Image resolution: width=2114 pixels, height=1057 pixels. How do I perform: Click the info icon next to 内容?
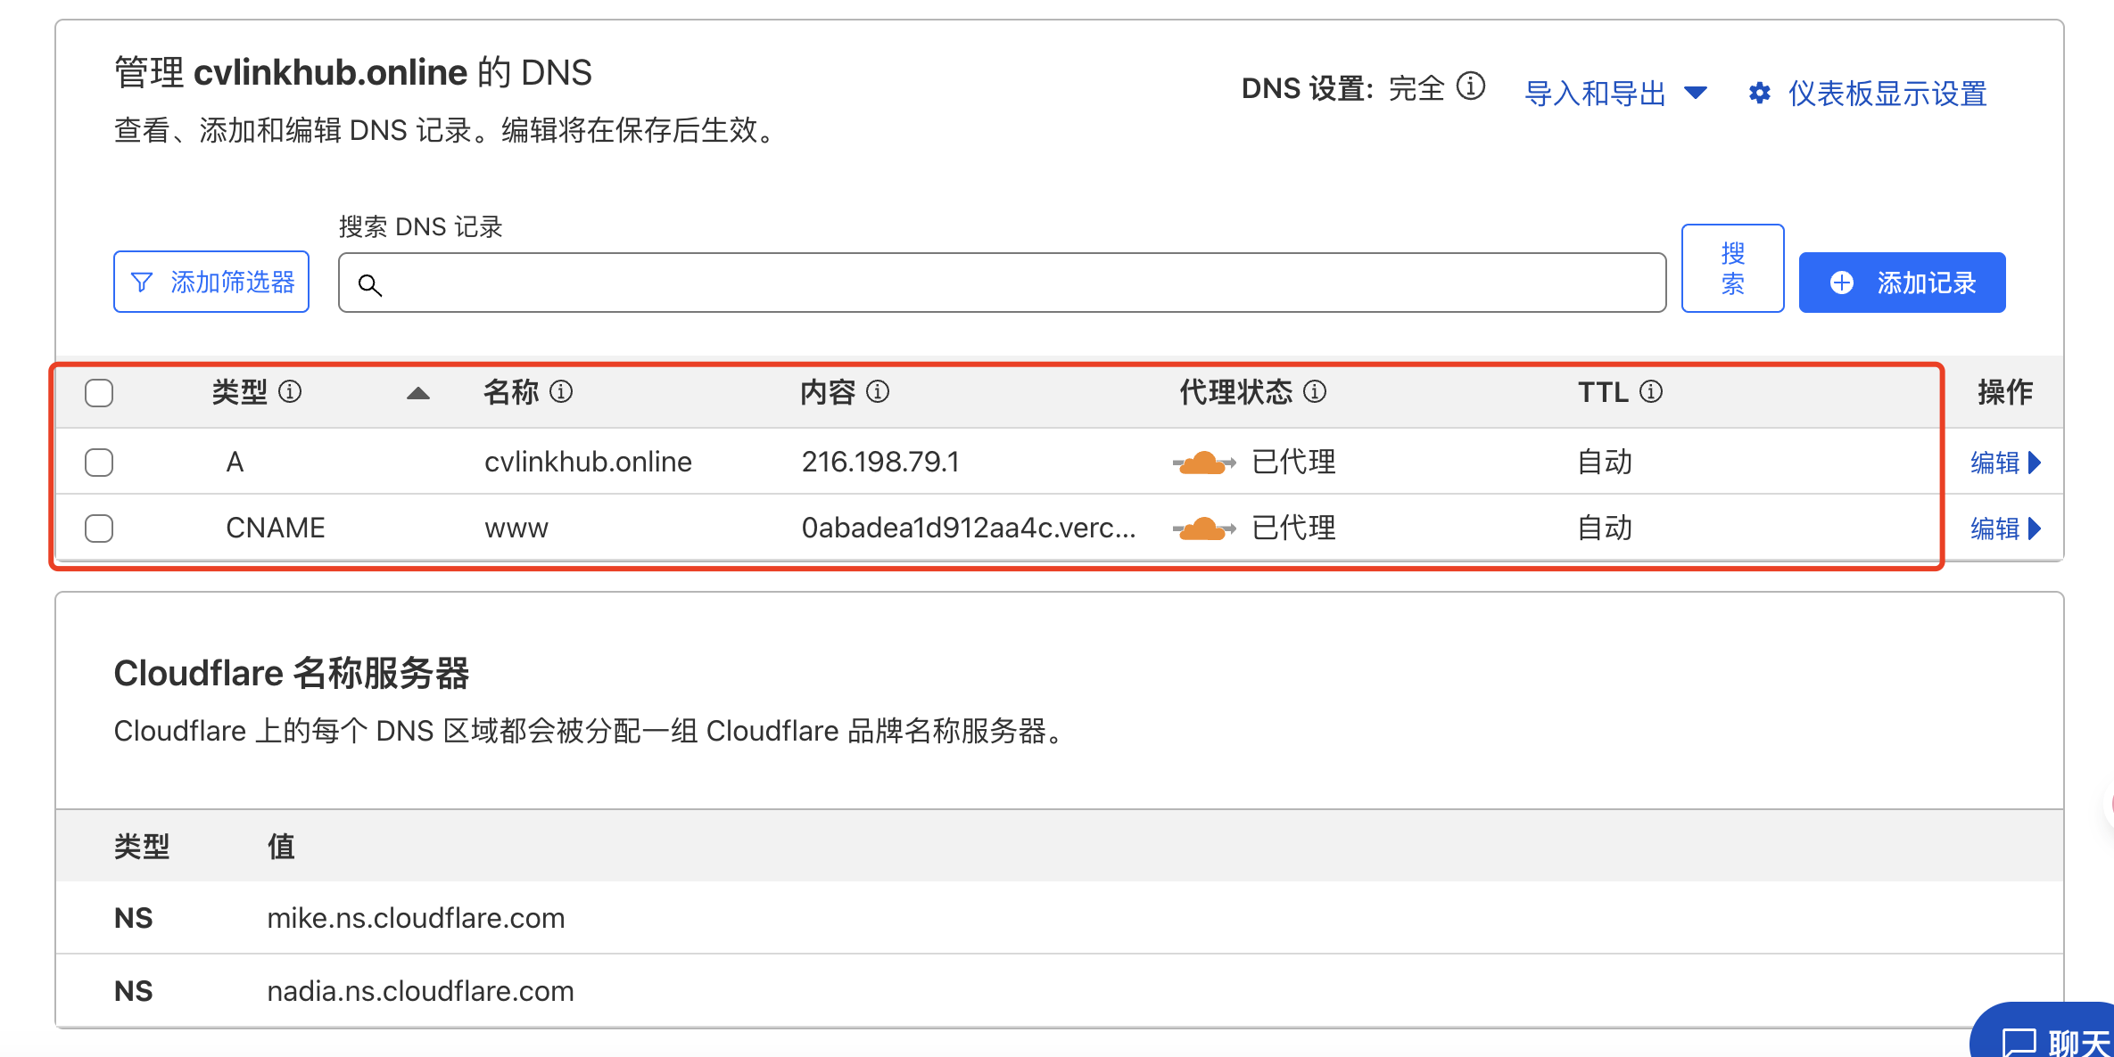pyautogui.click(x=878, y=391)
